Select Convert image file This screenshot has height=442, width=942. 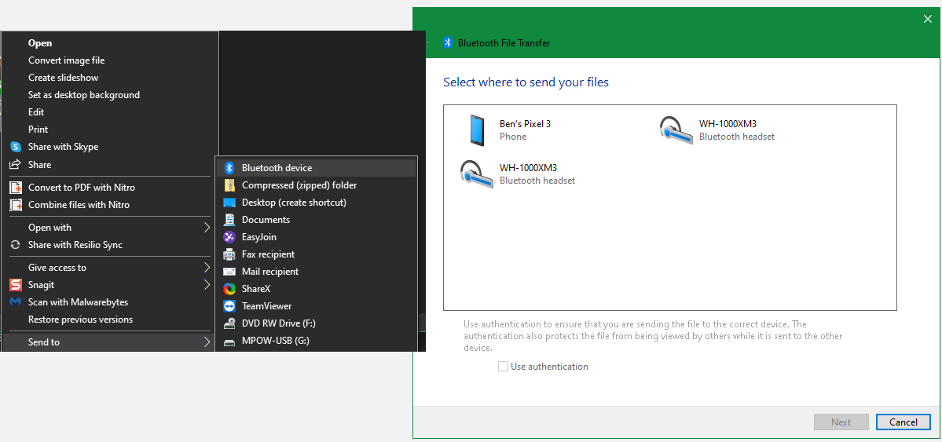pos(67,60)
